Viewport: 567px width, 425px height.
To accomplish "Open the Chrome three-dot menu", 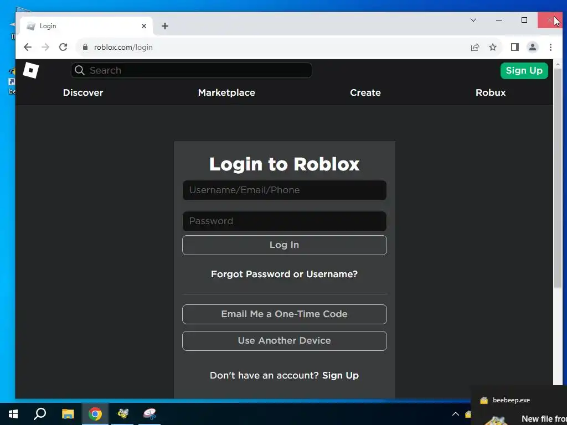I will (x=550, y=48).
